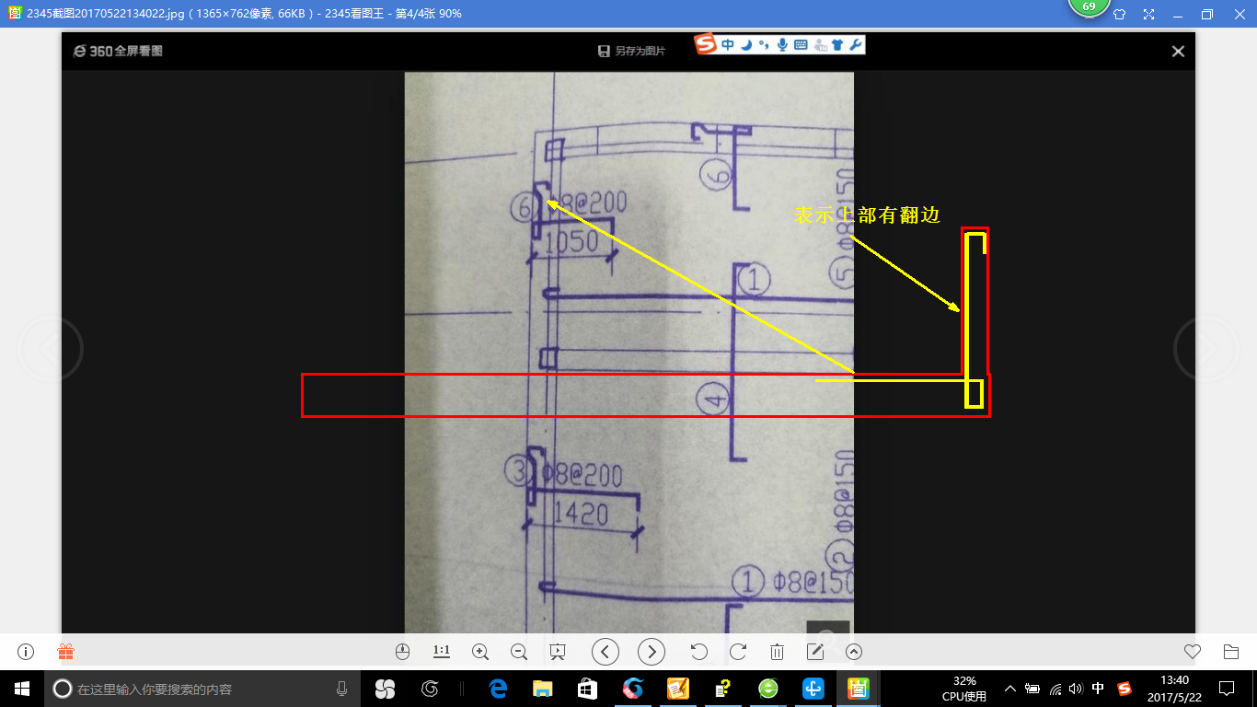Open File Explorer from taskbar

(x=542, y=689)
